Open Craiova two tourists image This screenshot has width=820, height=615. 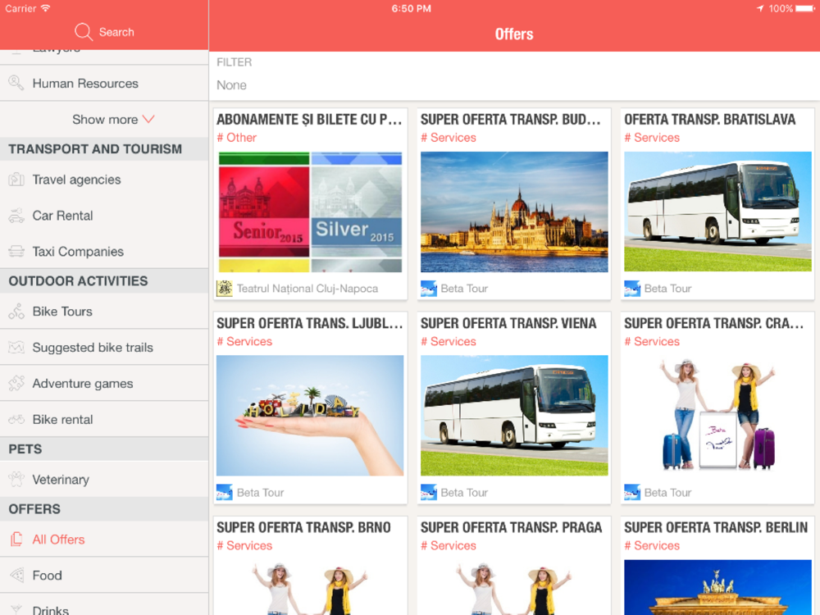(x=717, y=416)
